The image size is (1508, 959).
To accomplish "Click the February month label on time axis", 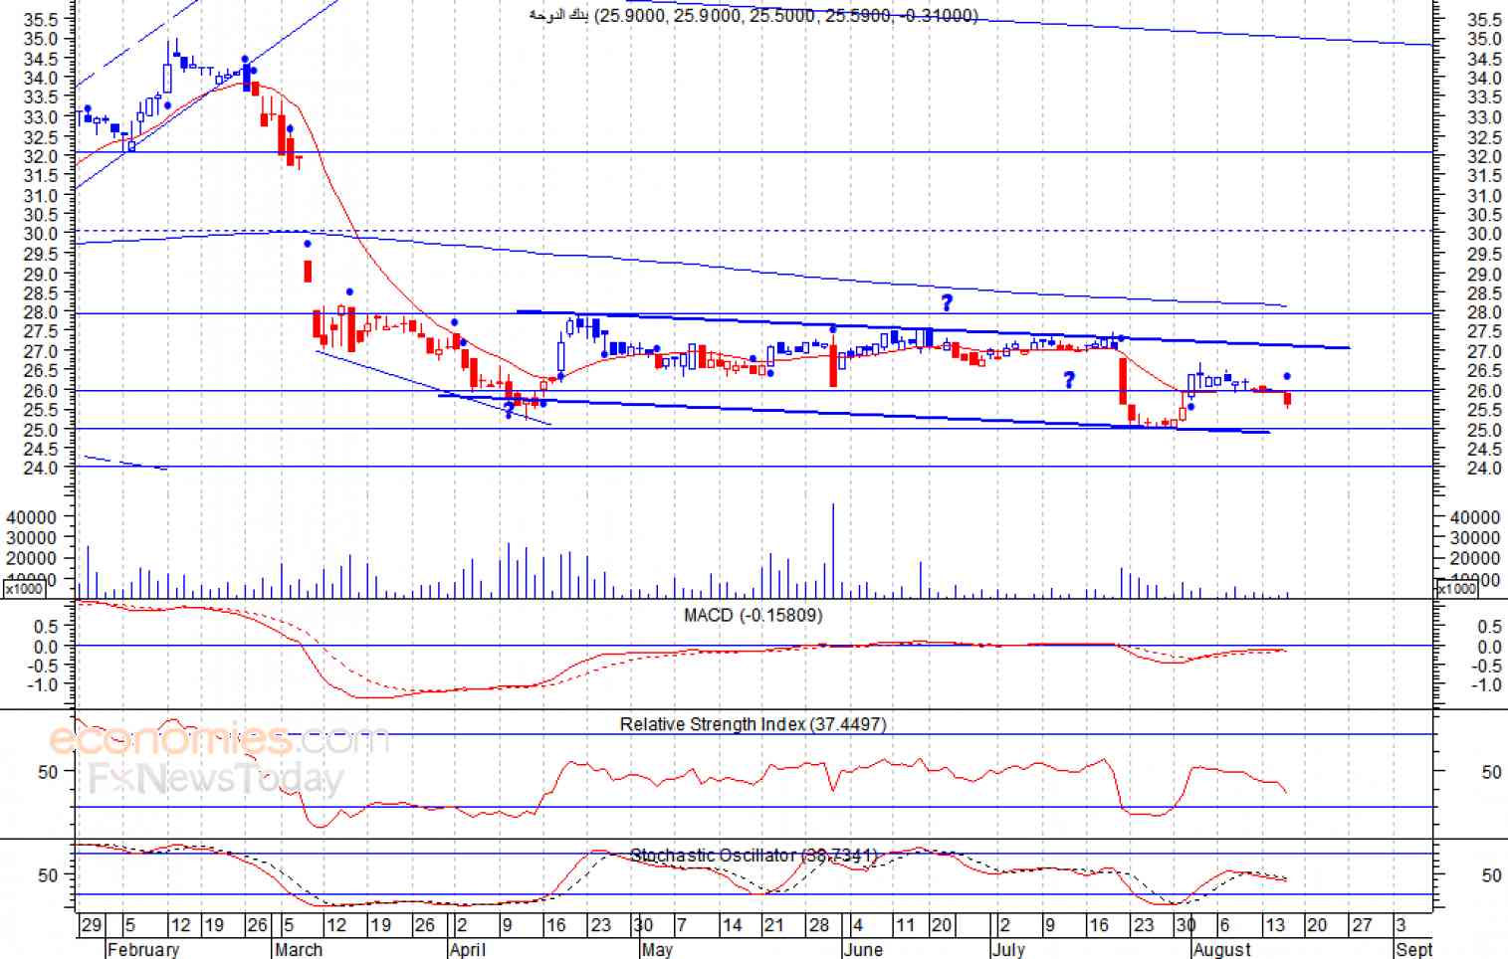I will (142, 949).
